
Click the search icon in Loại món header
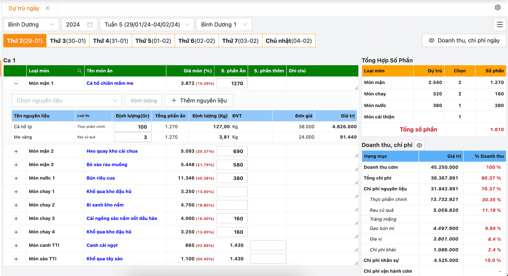pos(79,71)
